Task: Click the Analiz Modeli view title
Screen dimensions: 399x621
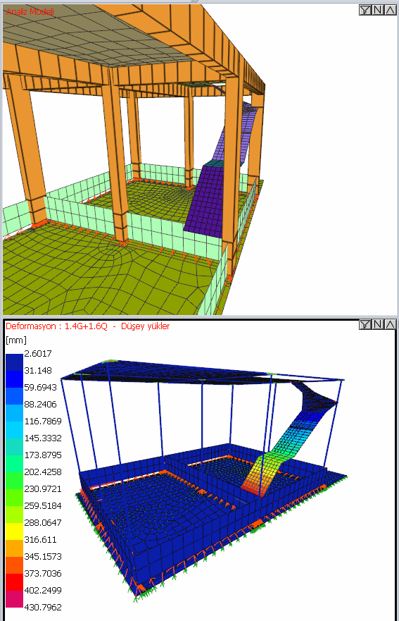Action: pyautogui.click(x=30, y=11)
